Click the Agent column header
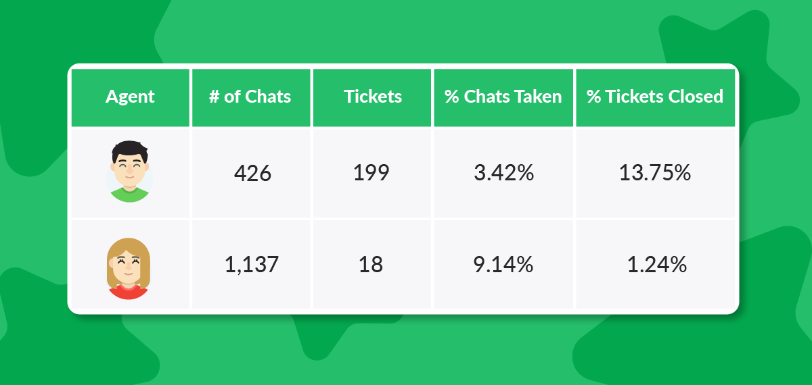The image size is (812, 385). [130, 97]
